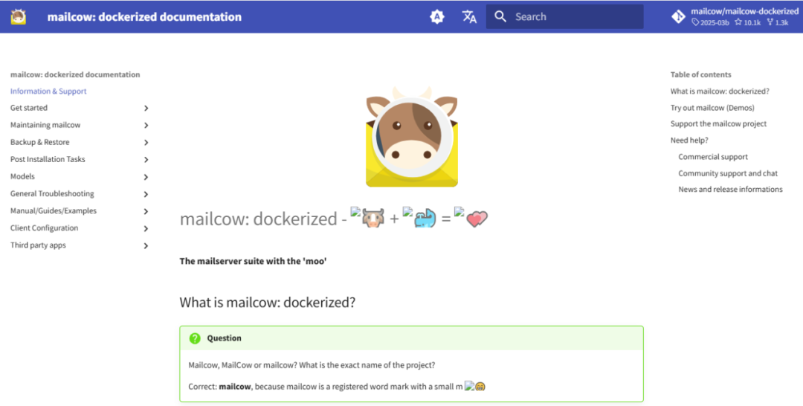
Task: Go to Community support and chat
Action: tap(728, 173)
